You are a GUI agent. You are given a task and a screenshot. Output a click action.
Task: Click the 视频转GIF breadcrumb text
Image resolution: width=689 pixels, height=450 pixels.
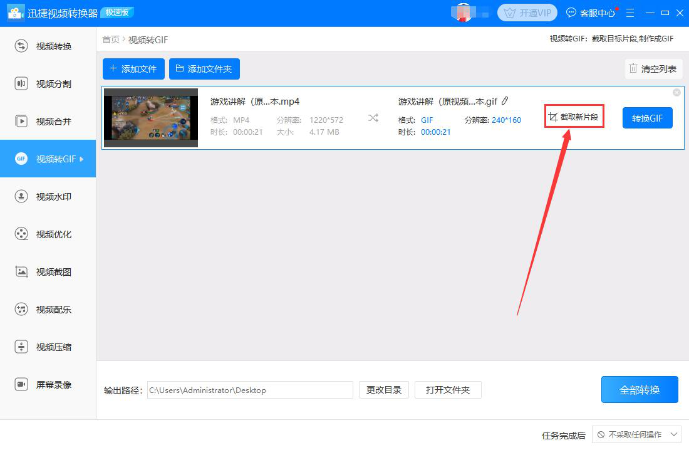[x=148, y=40]
